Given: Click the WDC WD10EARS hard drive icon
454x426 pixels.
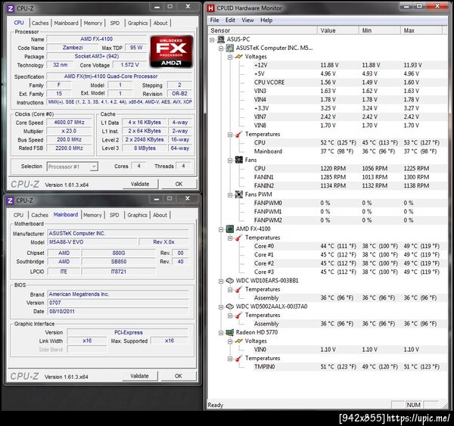Looking at the screenshot, I should [x=230, y=281].
